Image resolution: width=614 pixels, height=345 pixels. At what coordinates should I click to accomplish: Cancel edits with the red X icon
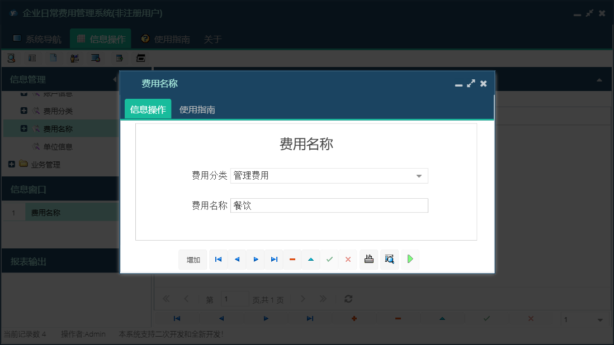(348, 259)
